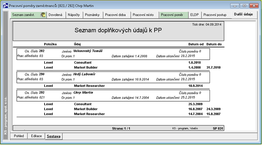The height and width of the screenshot is (145, 262).
Task: Click Market Researcher entry dated 10.9.2014
Action: (89, 86)
